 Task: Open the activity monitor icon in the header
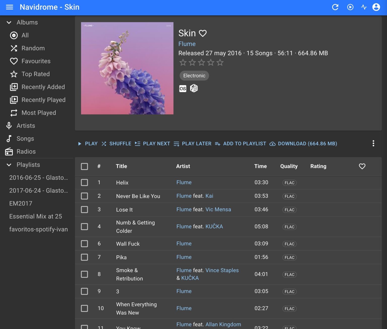tap(364, 7)
